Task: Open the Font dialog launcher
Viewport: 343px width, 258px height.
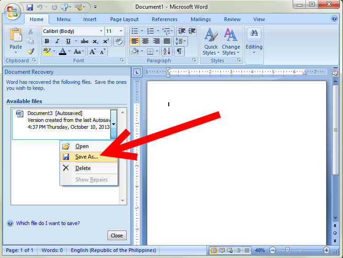Action: pyautogui.click(x=122, y=60)
